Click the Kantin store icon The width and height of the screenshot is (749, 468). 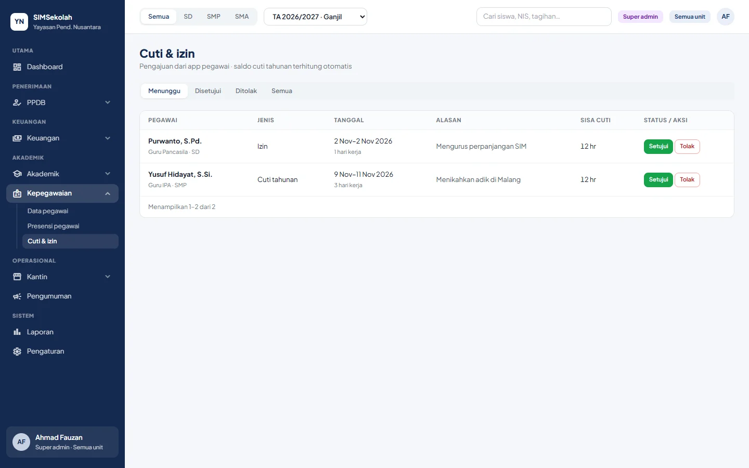(17, 277)
